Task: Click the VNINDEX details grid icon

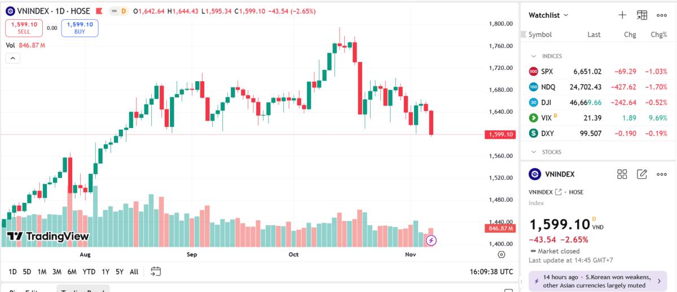Action: pos(622,174)
